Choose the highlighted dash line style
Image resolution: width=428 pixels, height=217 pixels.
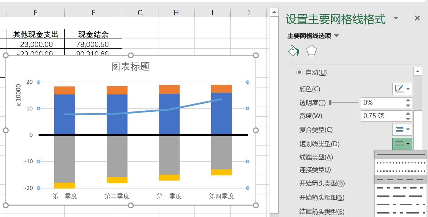[x=401, y=180]
